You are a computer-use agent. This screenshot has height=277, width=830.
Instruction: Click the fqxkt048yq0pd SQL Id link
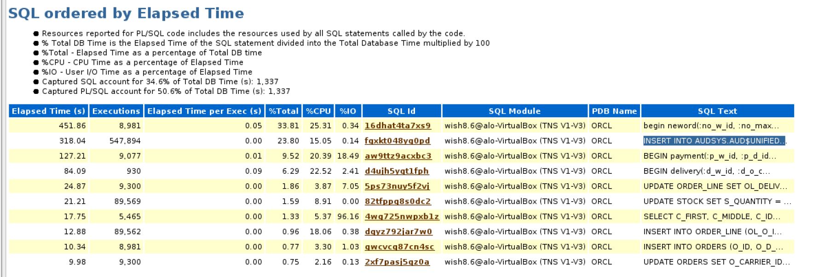click(x=397, y=141)
